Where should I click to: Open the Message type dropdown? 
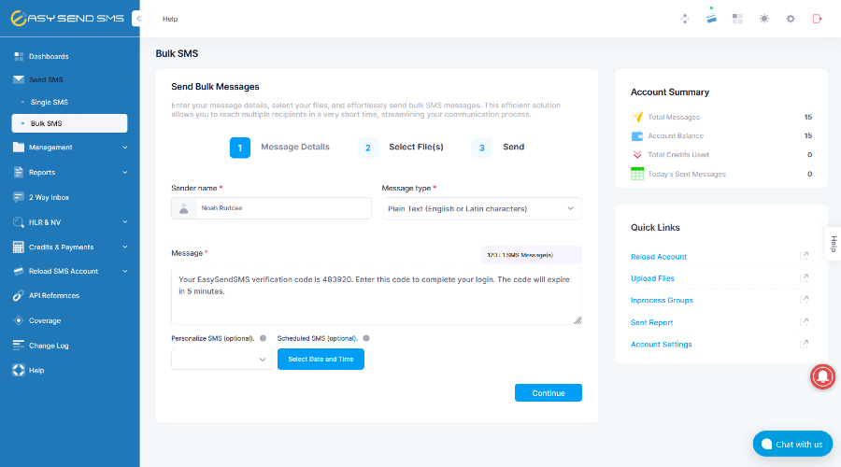(481, 208)
